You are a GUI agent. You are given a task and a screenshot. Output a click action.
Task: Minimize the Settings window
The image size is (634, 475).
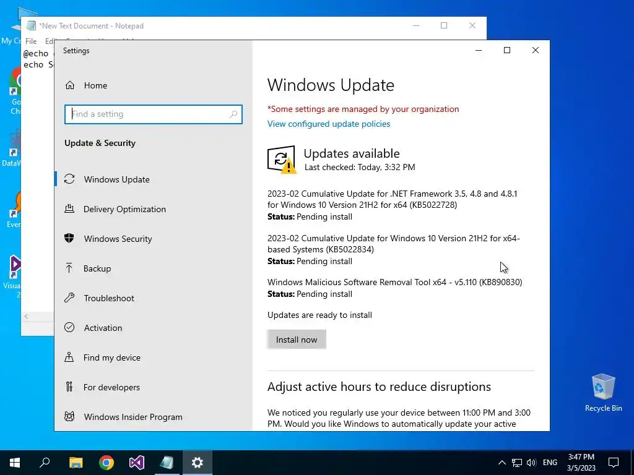[x=479, y=51]
